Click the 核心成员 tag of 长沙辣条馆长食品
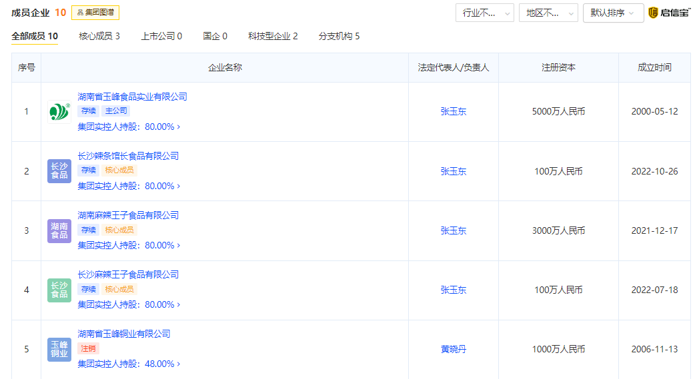 pos(119,170)
